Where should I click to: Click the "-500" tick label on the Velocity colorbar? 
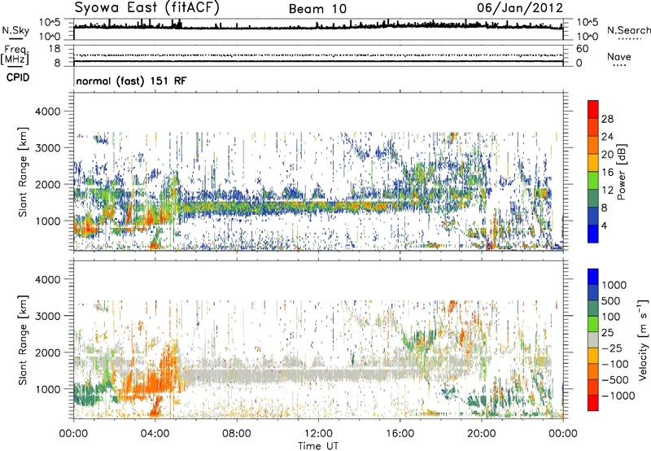[x=615, y=379]
